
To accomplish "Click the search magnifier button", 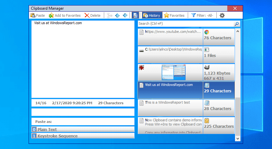I will click(237, 24).
